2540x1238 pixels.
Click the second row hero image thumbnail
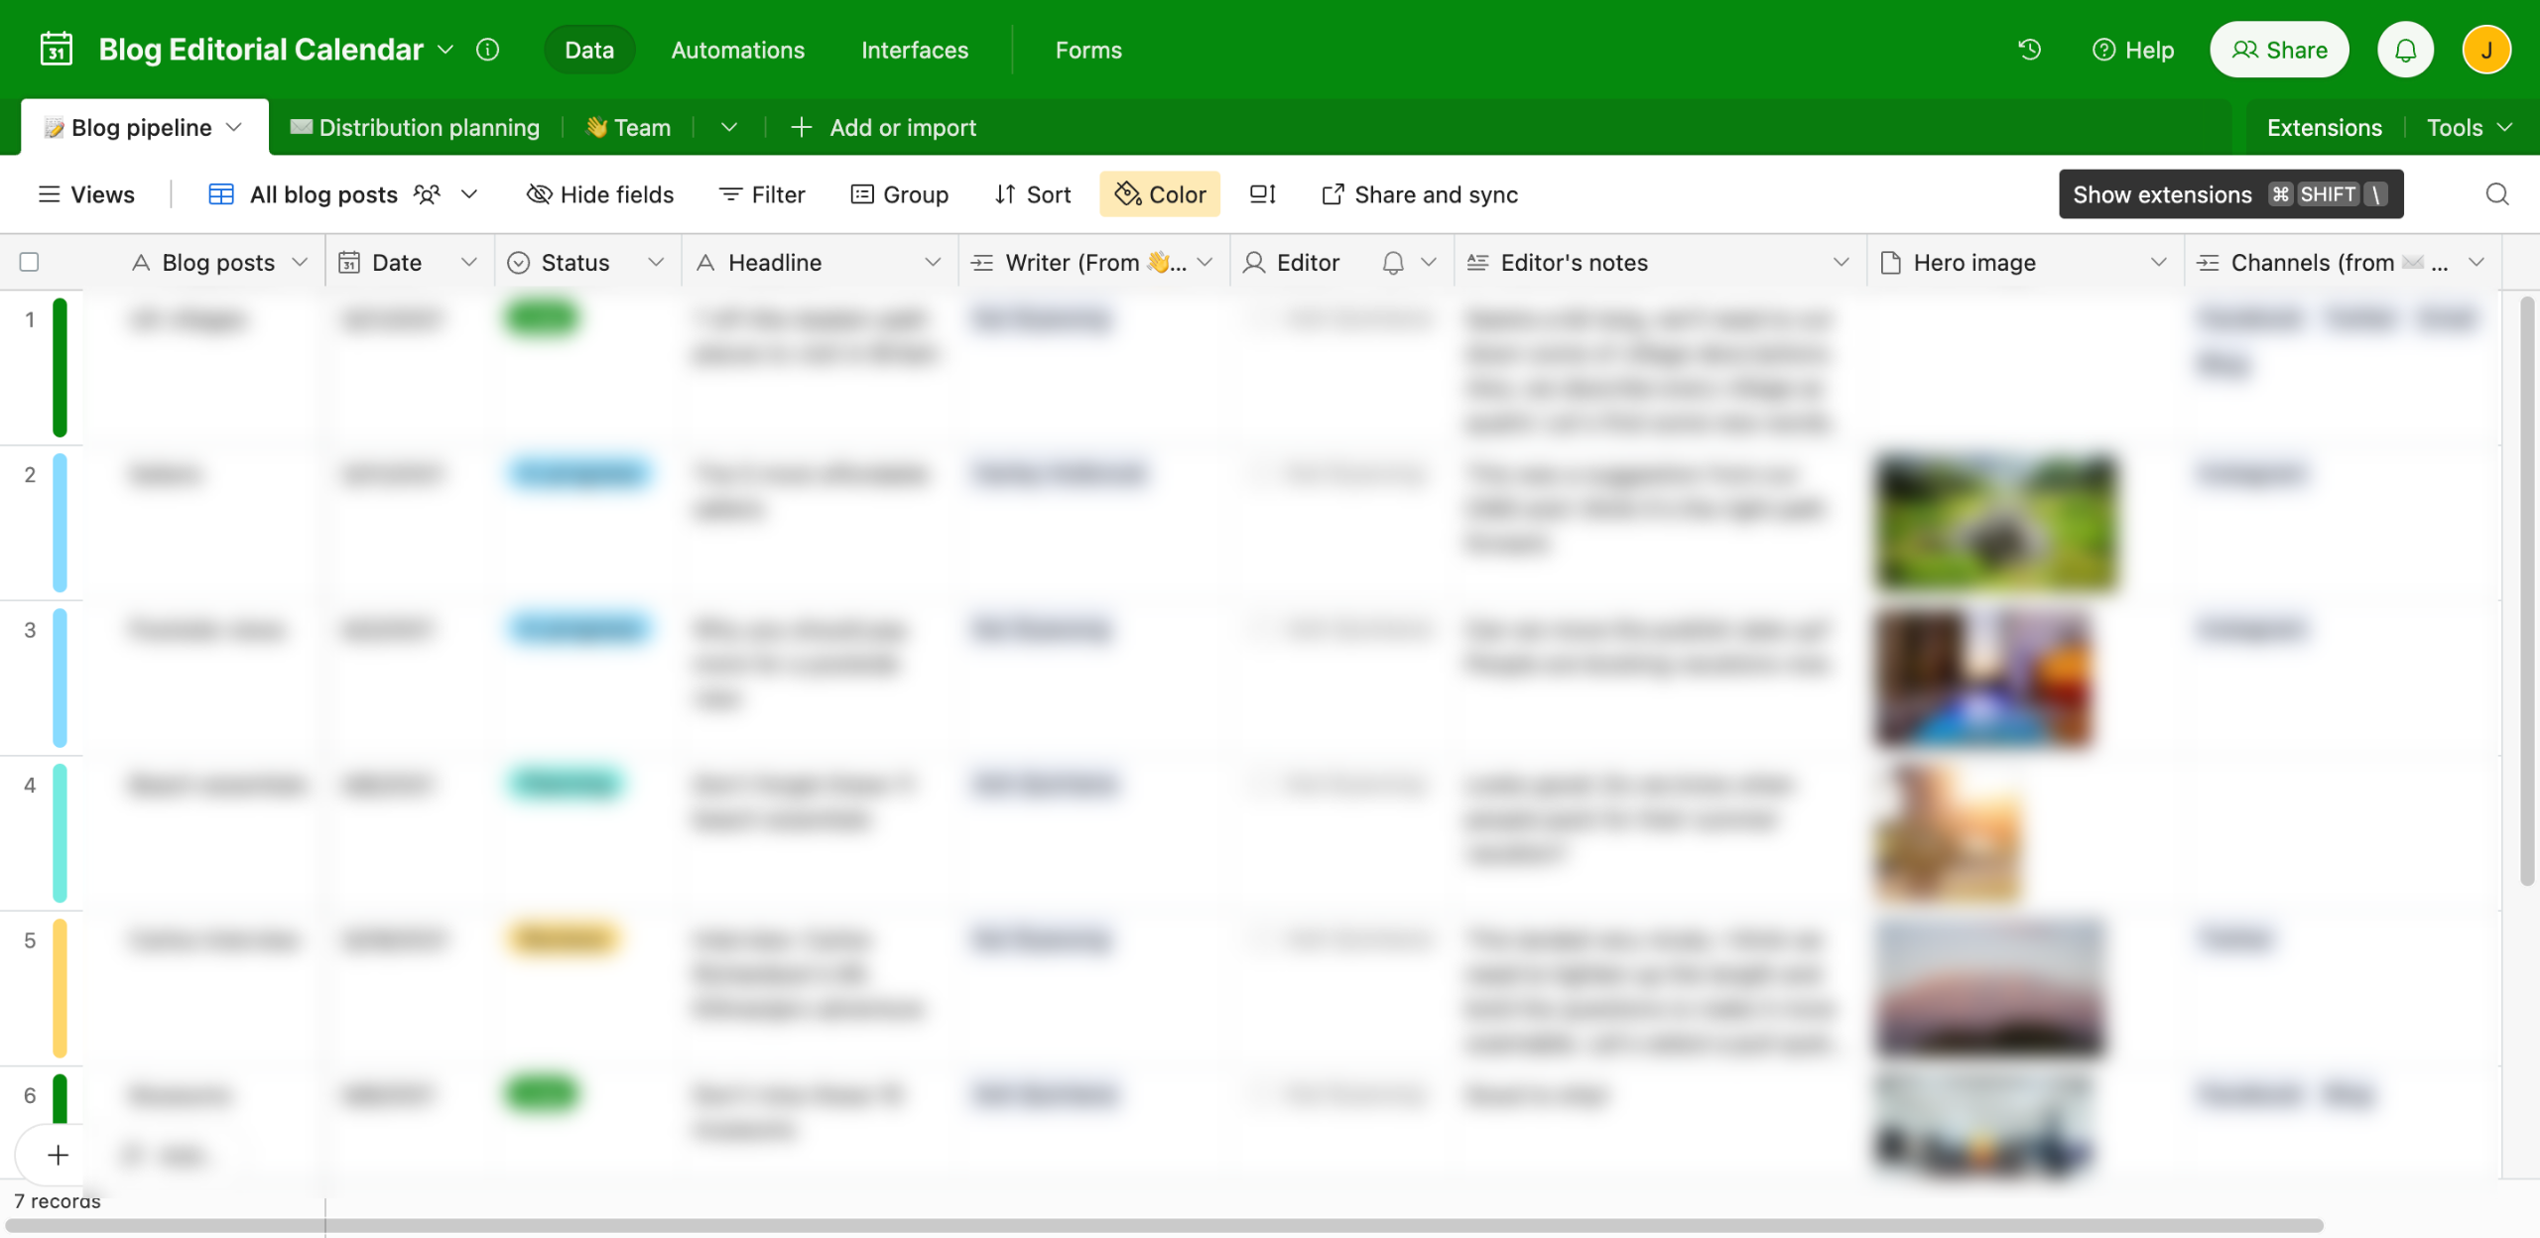(1996, 521)
